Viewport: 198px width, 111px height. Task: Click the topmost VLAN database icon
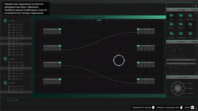5,21
